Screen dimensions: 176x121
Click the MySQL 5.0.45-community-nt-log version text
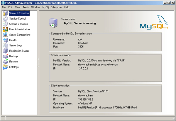pos(101,60)
